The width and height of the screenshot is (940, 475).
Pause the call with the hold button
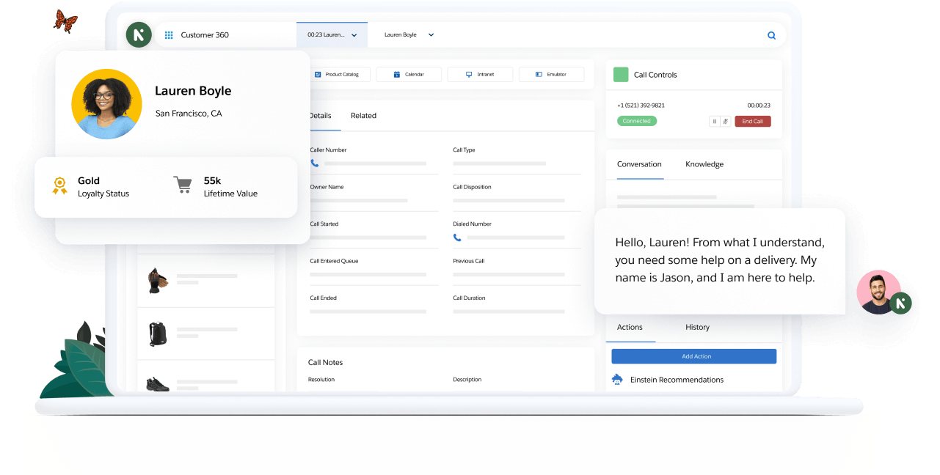(x=714, y=122)
